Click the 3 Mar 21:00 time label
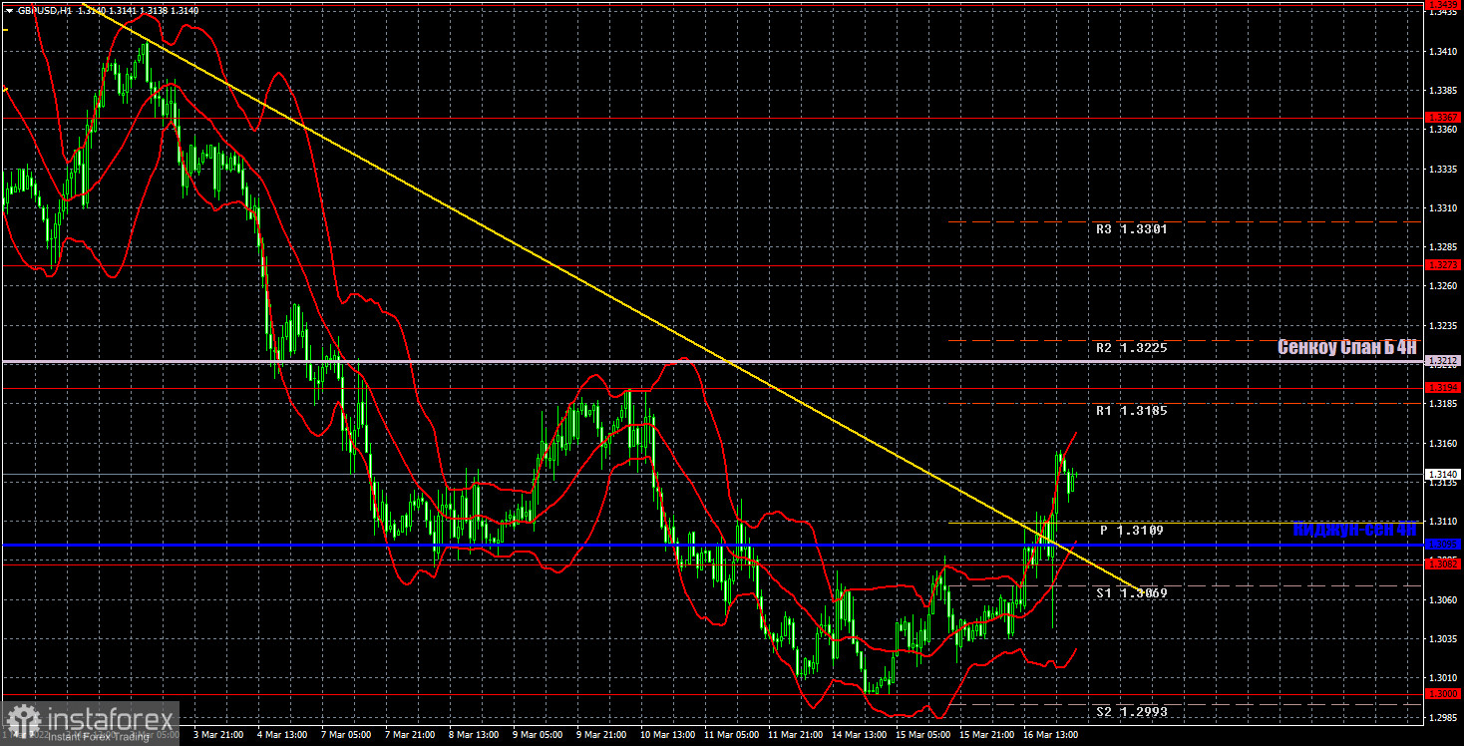This screenshot has height=746, width=1464. click(219, 735)
